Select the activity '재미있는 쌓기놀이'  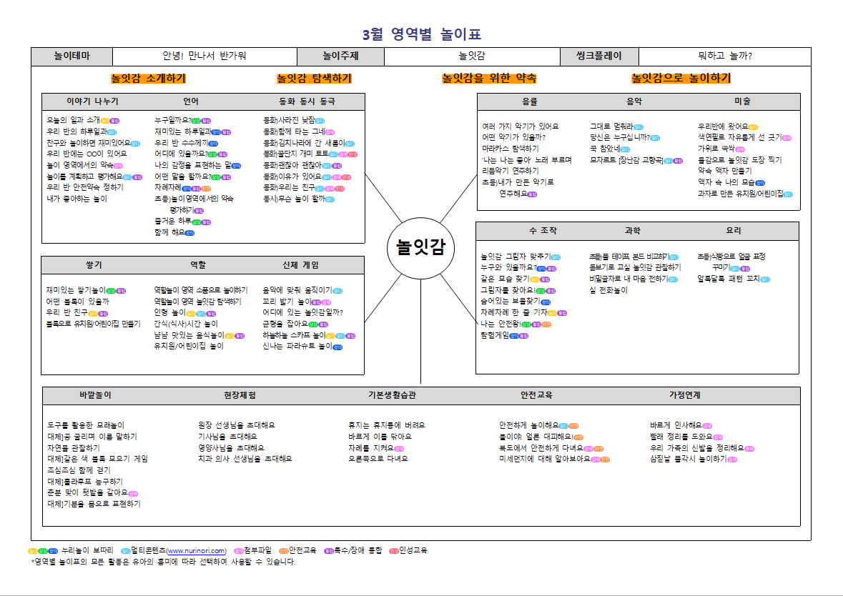click(x=75, y=290)
